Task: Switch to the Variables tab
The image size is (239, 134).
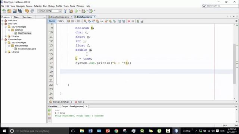Action: point(53,106)
